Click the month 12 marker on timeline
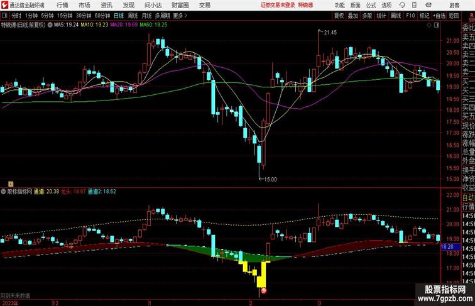Image resolution: width=475 pixels, height=306 pixels. [55, 303]
